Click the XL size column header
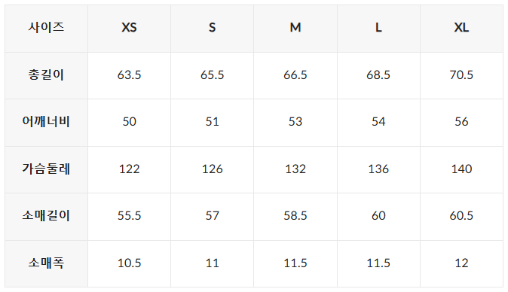508x292 pixels. pyautogui.click(x=461, y=28)
